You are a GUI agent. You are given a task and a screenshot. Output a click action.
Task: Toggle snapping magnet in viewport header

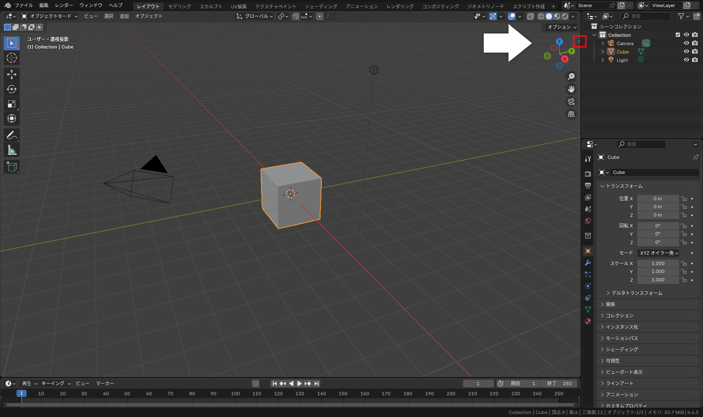tap(296, 16)
